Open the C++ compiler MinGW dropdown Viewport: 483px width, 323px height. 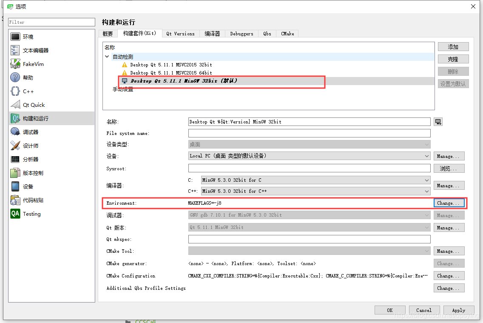(x=316, y=191)
